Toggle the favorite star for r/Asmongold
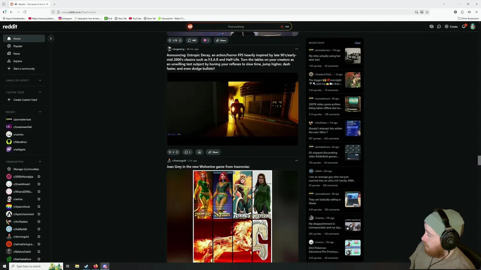This screenshot has height=270, width=481. [x=39, y=237]
